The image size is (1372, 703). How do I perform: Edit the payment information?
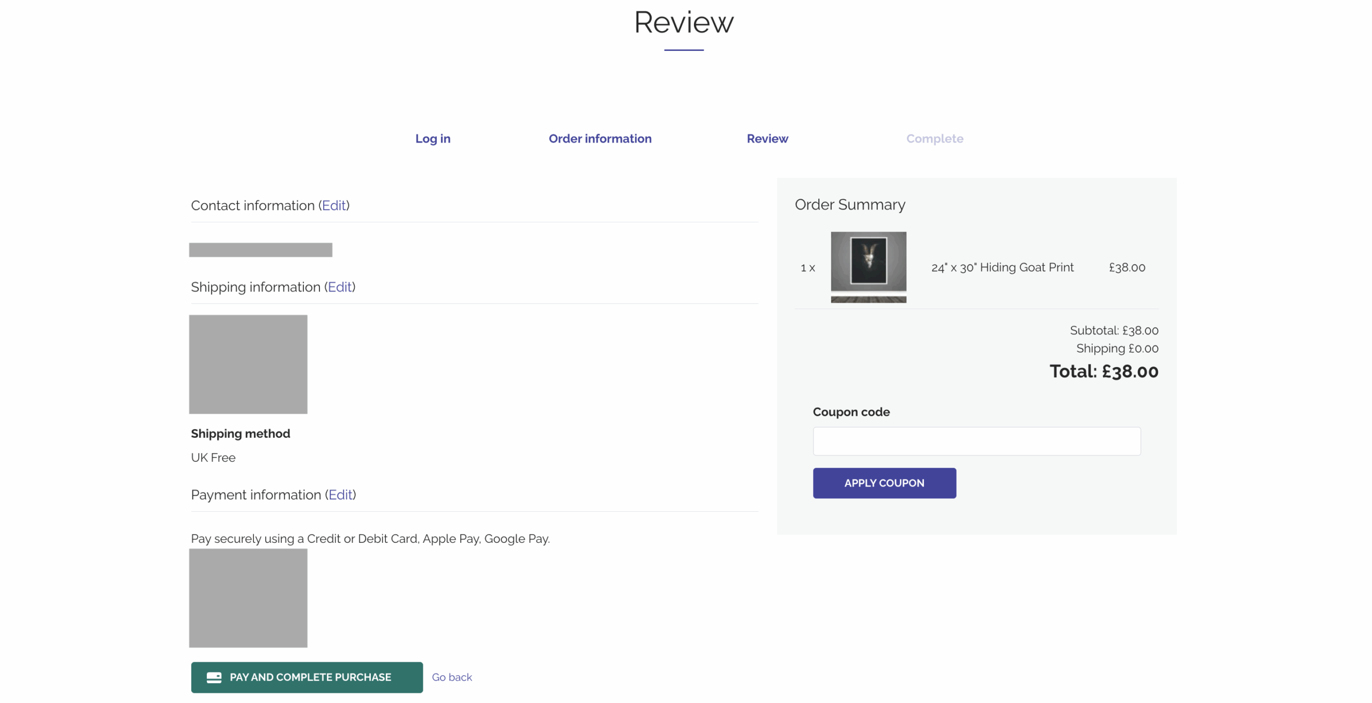click(340, 495)
